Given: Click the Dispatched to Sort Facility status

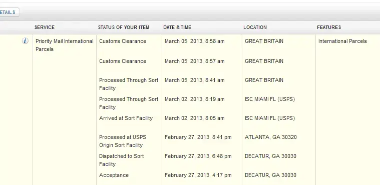Looking at the screenshot, I should click(x=122, y=160).
